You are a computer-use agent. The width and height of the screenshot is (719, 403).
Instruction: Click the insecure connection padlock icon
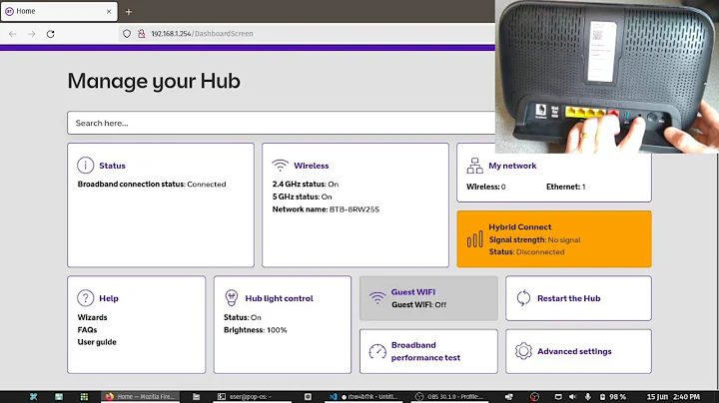click(141, 34)
